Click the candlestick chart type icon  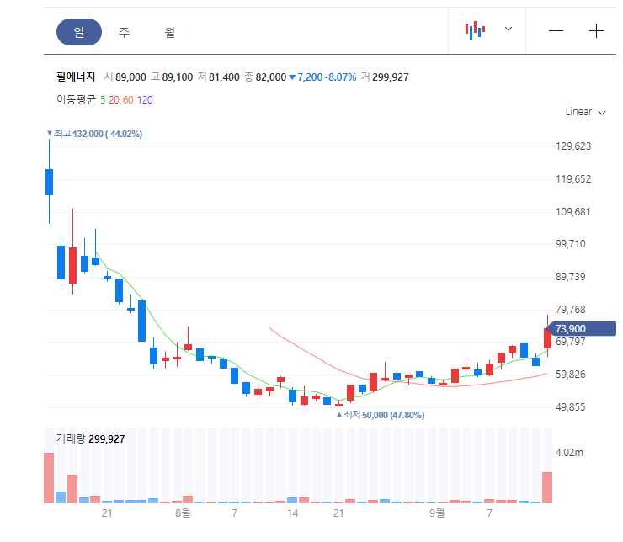coord(475,30)
